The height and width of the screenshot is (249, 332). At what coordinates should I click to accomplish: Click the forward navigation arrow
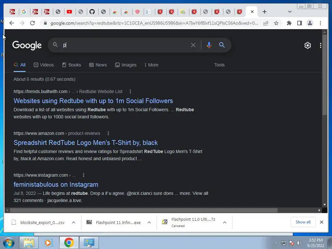click(x=22, y=23)
